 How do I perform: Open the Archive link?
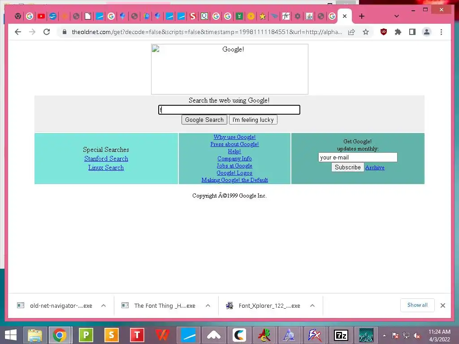pos(375,168)
